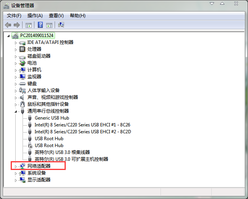Open the 查看(V) menu
Viewport: 248px width, 199px height.
(x=56, y=16)
